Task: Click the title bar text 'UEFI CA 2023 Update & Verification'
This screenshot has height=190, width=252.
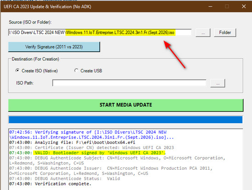Action: tap(47, 7)
